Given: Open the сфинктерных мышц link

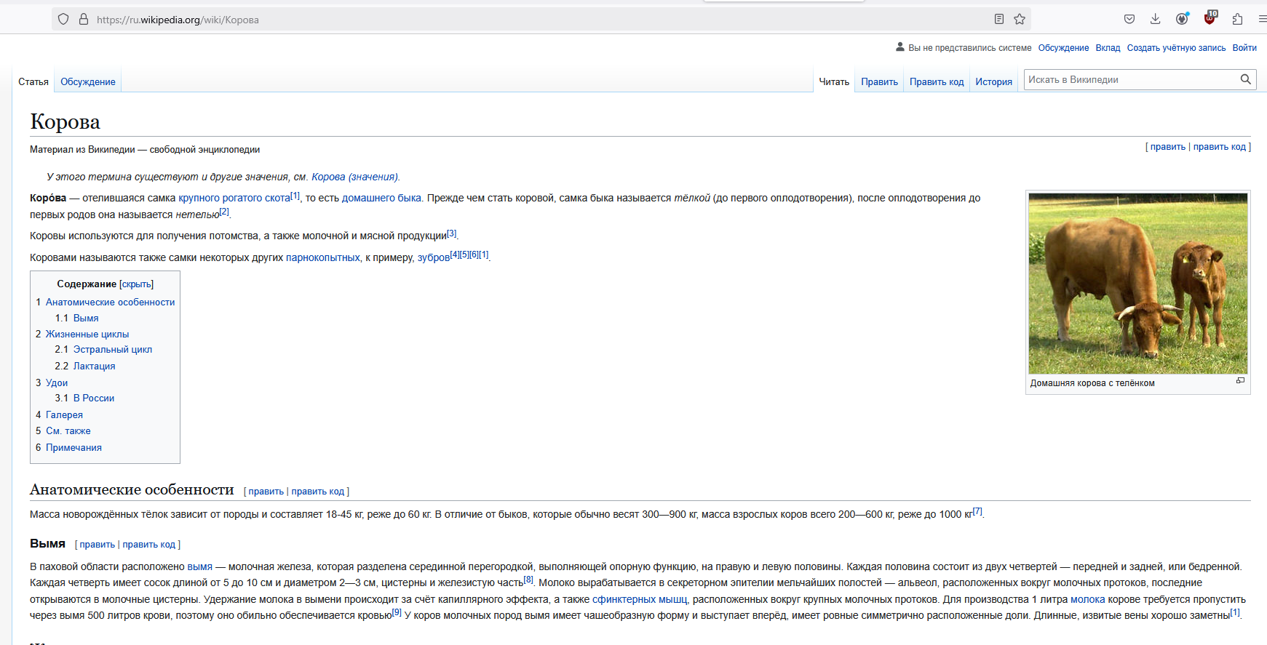Looking at the screenshot, I should pos(640,599).
